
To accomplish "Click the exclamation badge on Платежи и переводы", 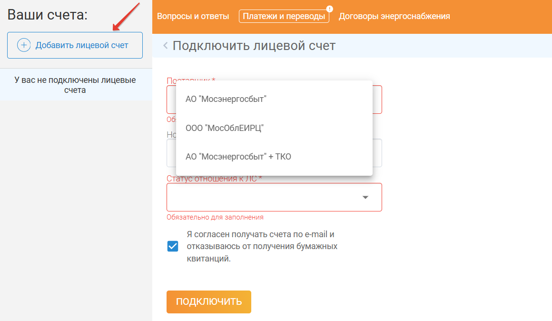I will [329, 9].
